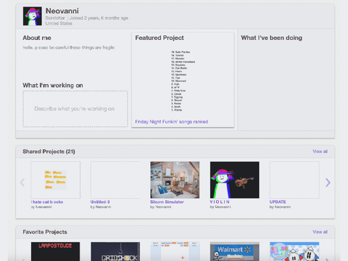This screenshot has height=261, width=348.
Task: View all shared projects
Action: [320, 152]
